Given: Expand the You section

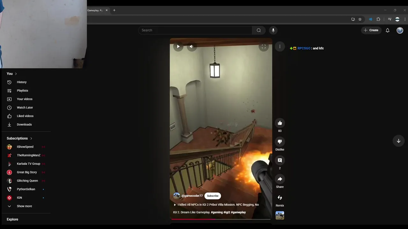Looking at the screenshot, I should coord(12,74).
